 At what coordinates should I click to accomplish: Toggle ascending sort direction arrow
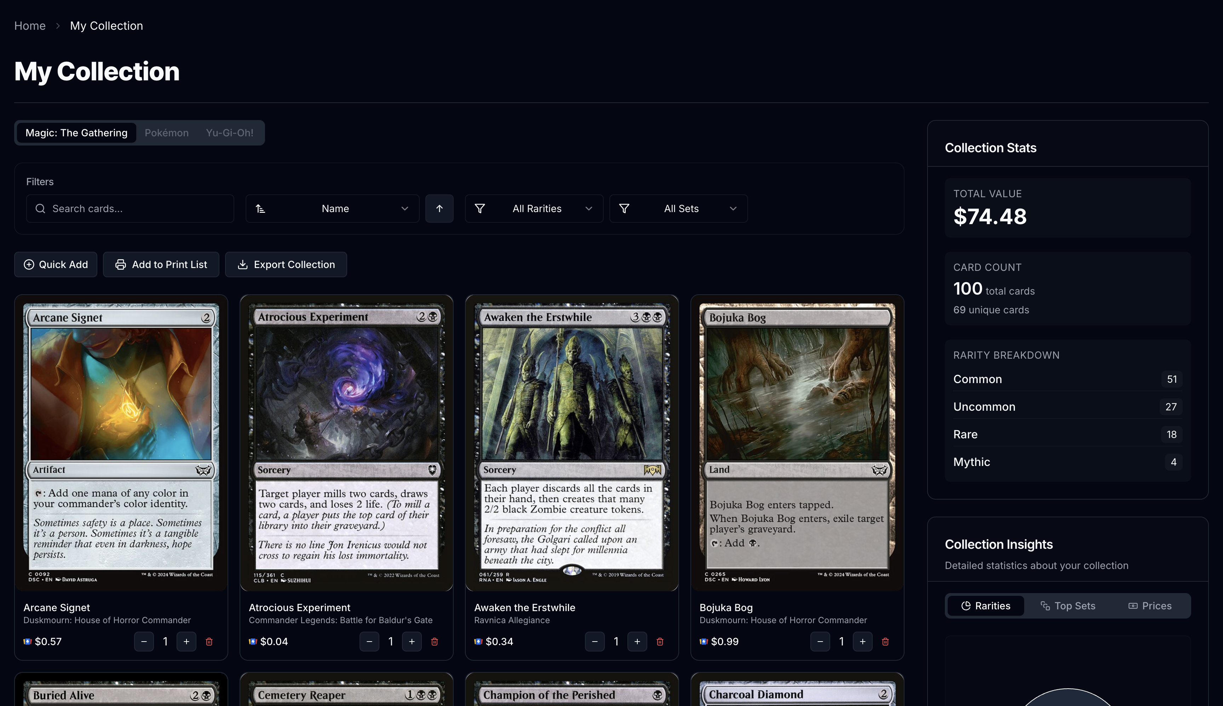click(x=439, y=209)
